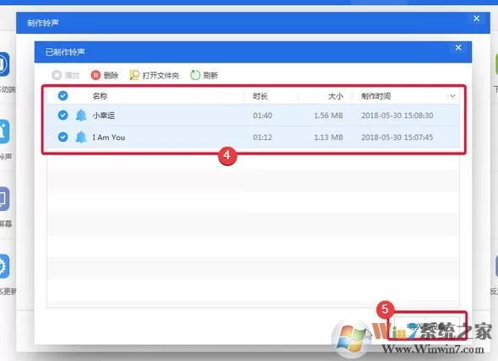Sort the list by the 名称 column header
Viewport: 498px width, 361px height.
[100, 96]
